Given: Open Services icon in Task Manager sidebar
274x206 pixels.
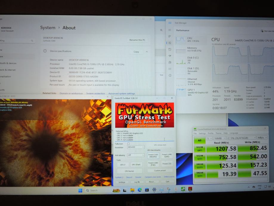Looking at the screenshot, I should [170, 76].
